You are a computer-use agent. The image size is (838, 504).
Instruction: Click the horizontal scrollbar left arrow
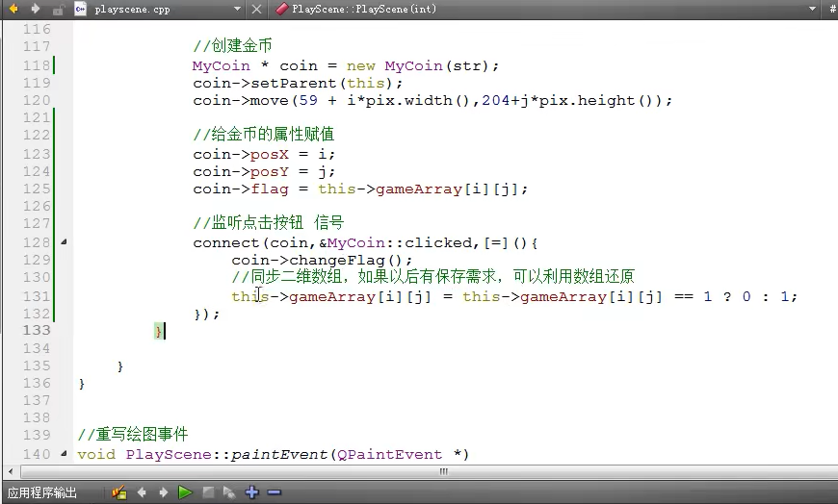pyautogui.click(x=11, y=471)
